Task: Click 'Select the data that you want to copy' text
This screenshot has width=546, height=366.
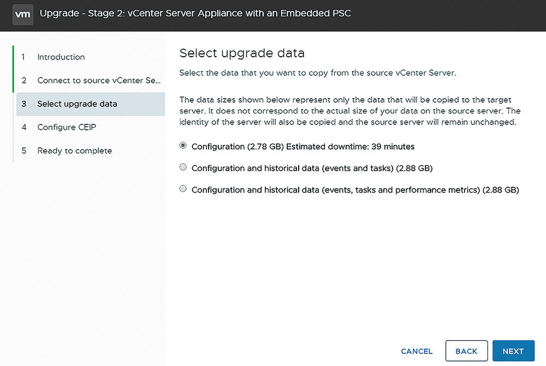Action: [318, 73]
